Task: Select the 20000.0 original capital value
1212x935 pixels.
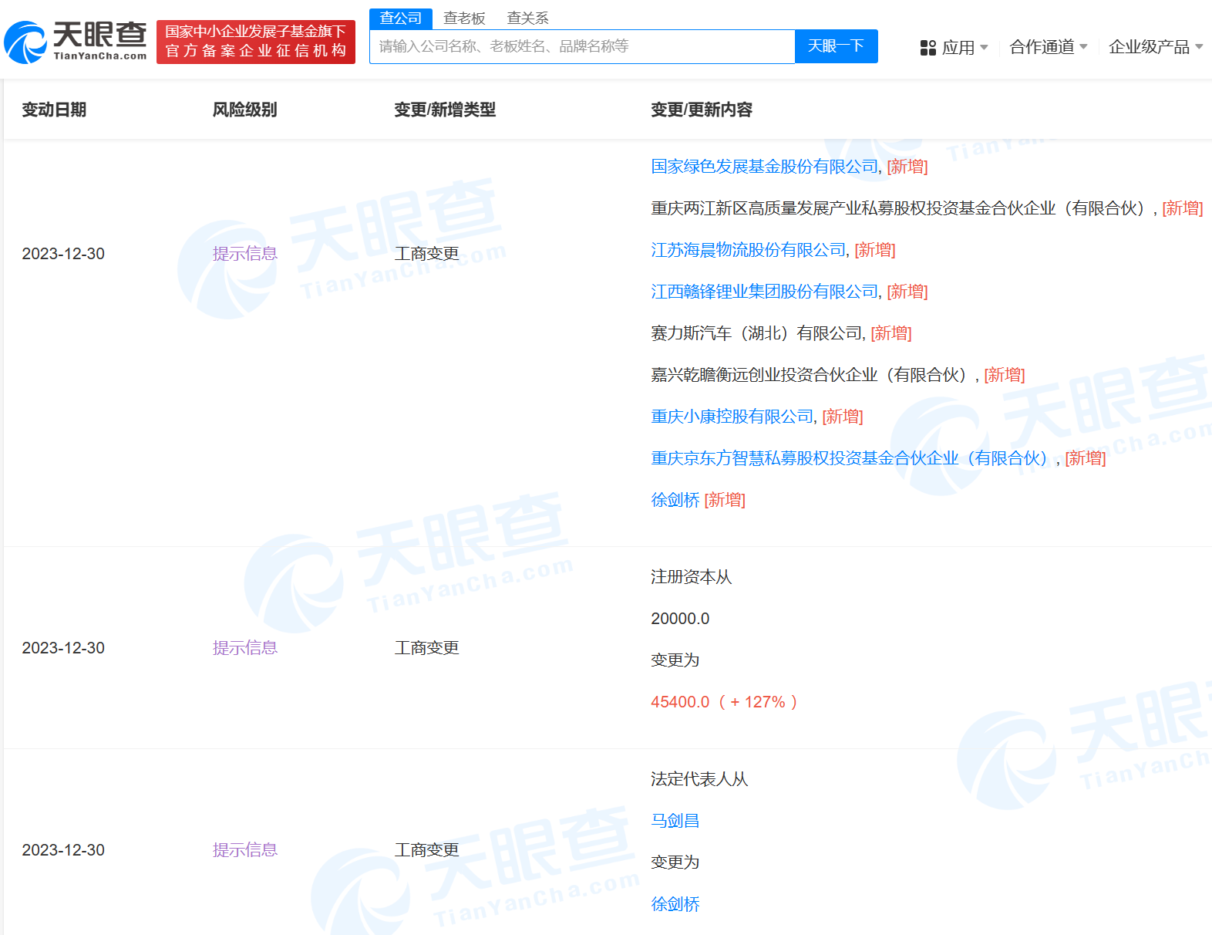Action: click(x=680, y=619)
